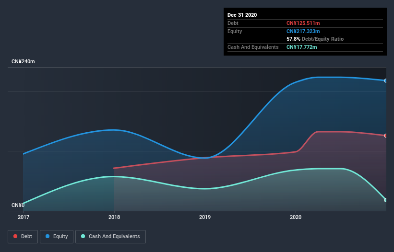The width and height of the screenshot is (394, 252).
Task: Click the Cash And Equivalents tooltip label
Action: (253, 47)
